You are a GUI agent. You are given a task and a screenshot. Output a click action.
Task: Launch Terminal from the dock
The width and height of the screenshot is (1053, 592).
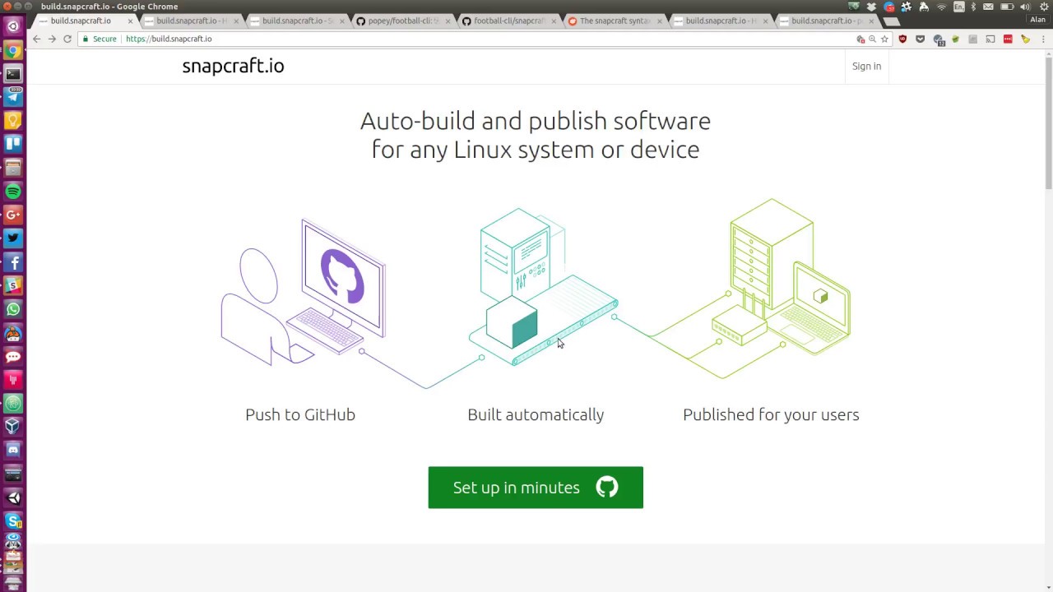(13, 74)
